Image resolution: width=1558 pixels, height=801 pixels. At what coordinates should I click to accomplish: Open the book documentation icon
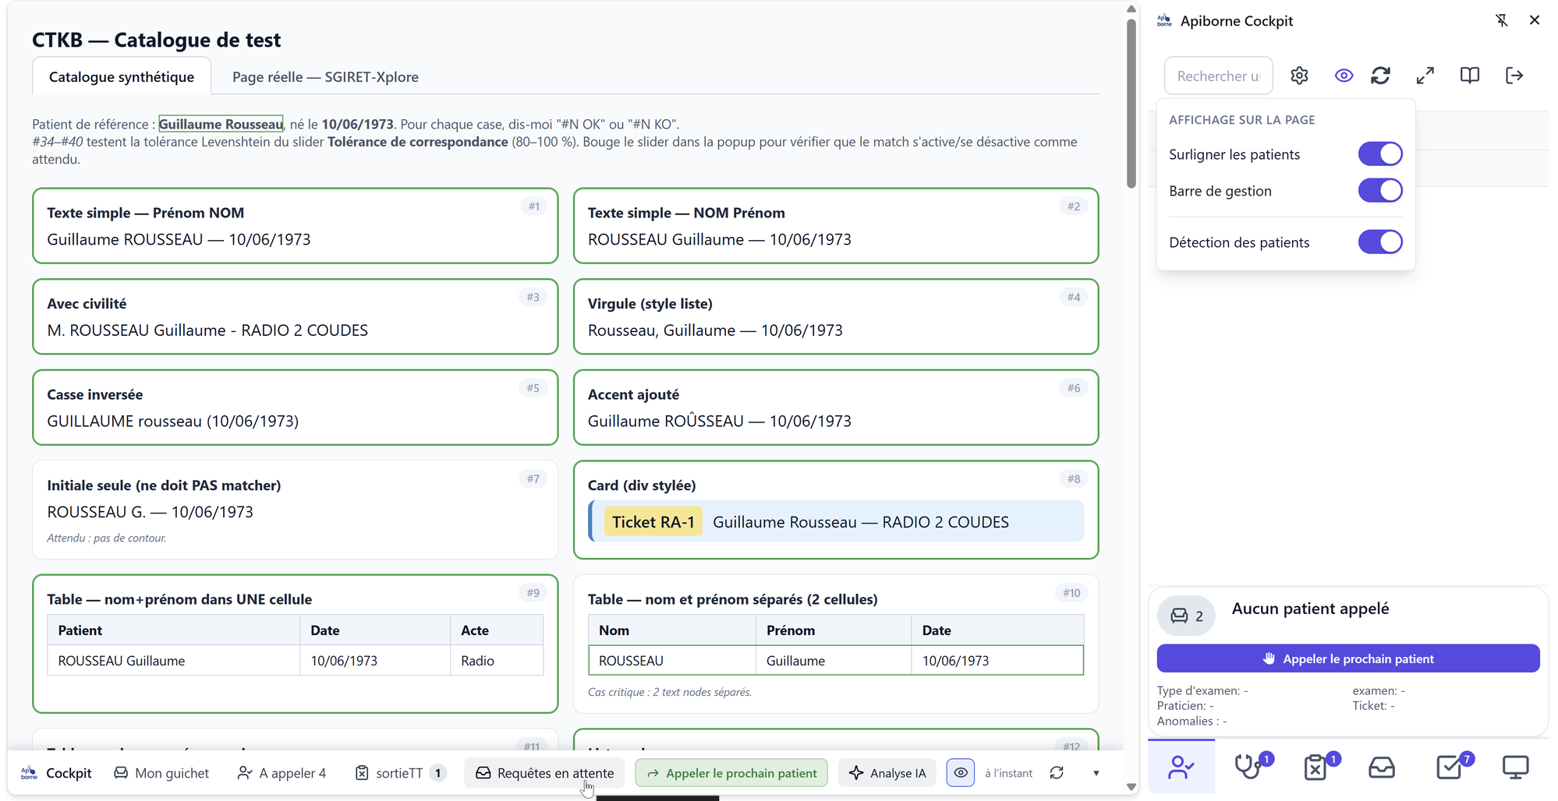point(1470,76)
